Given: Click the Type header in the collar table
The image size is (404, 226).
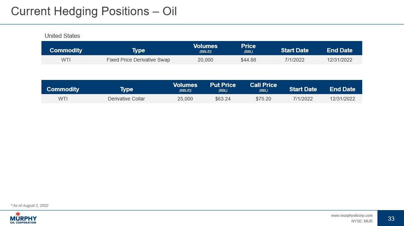Looking at the screenshot, I should tap(126, 89).
